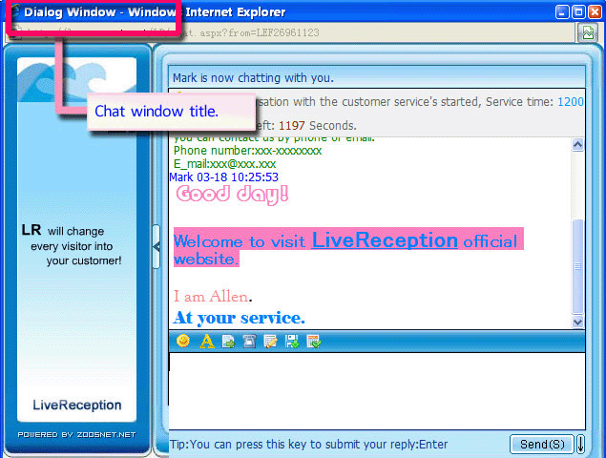
Task: Open the notepad with pencil icon
Action: point(270,342)
